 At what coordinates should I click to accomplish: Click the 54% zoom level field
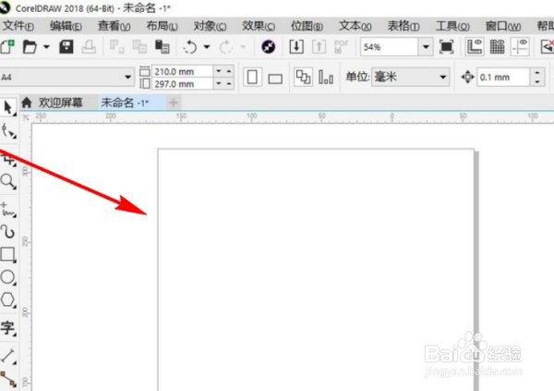click(390, 47)
